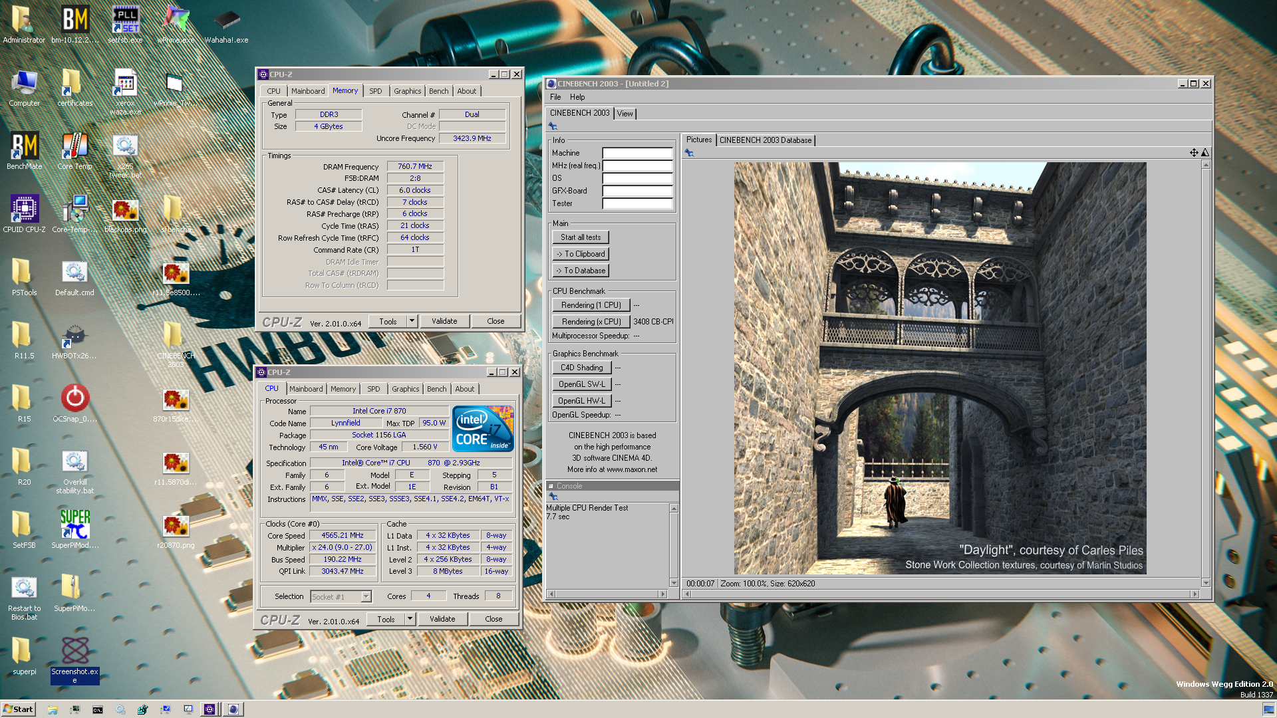The width and height of the screenshot is (1277, 718).
Task: Open Restart to Bios.bat icon
Action: (x=25, y=597)
